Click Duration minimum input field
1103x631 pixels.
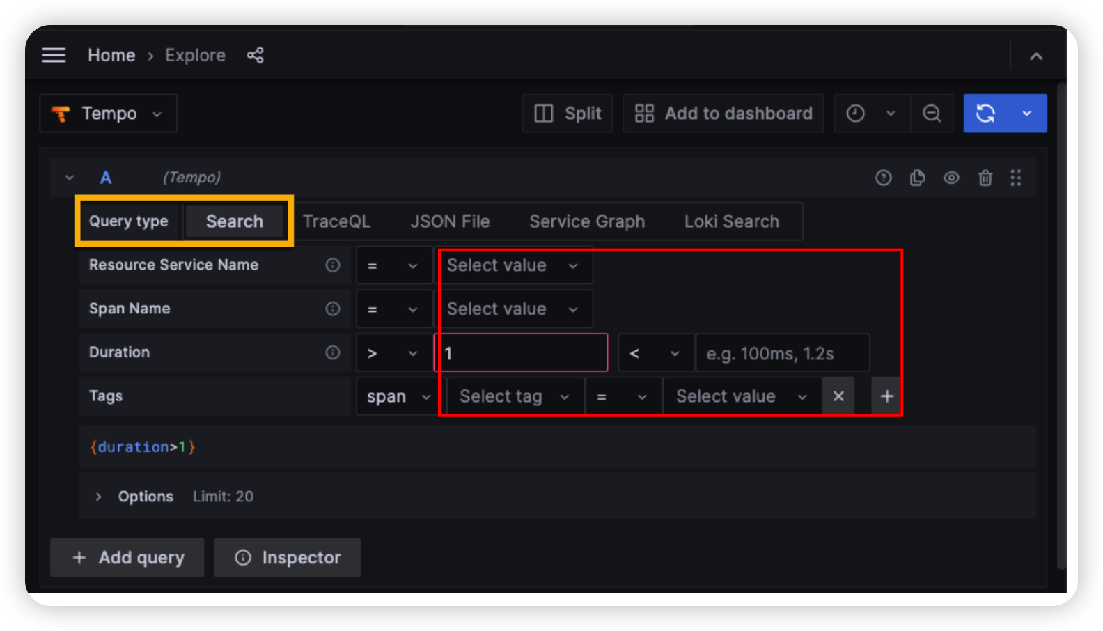[x=521, y=353]
